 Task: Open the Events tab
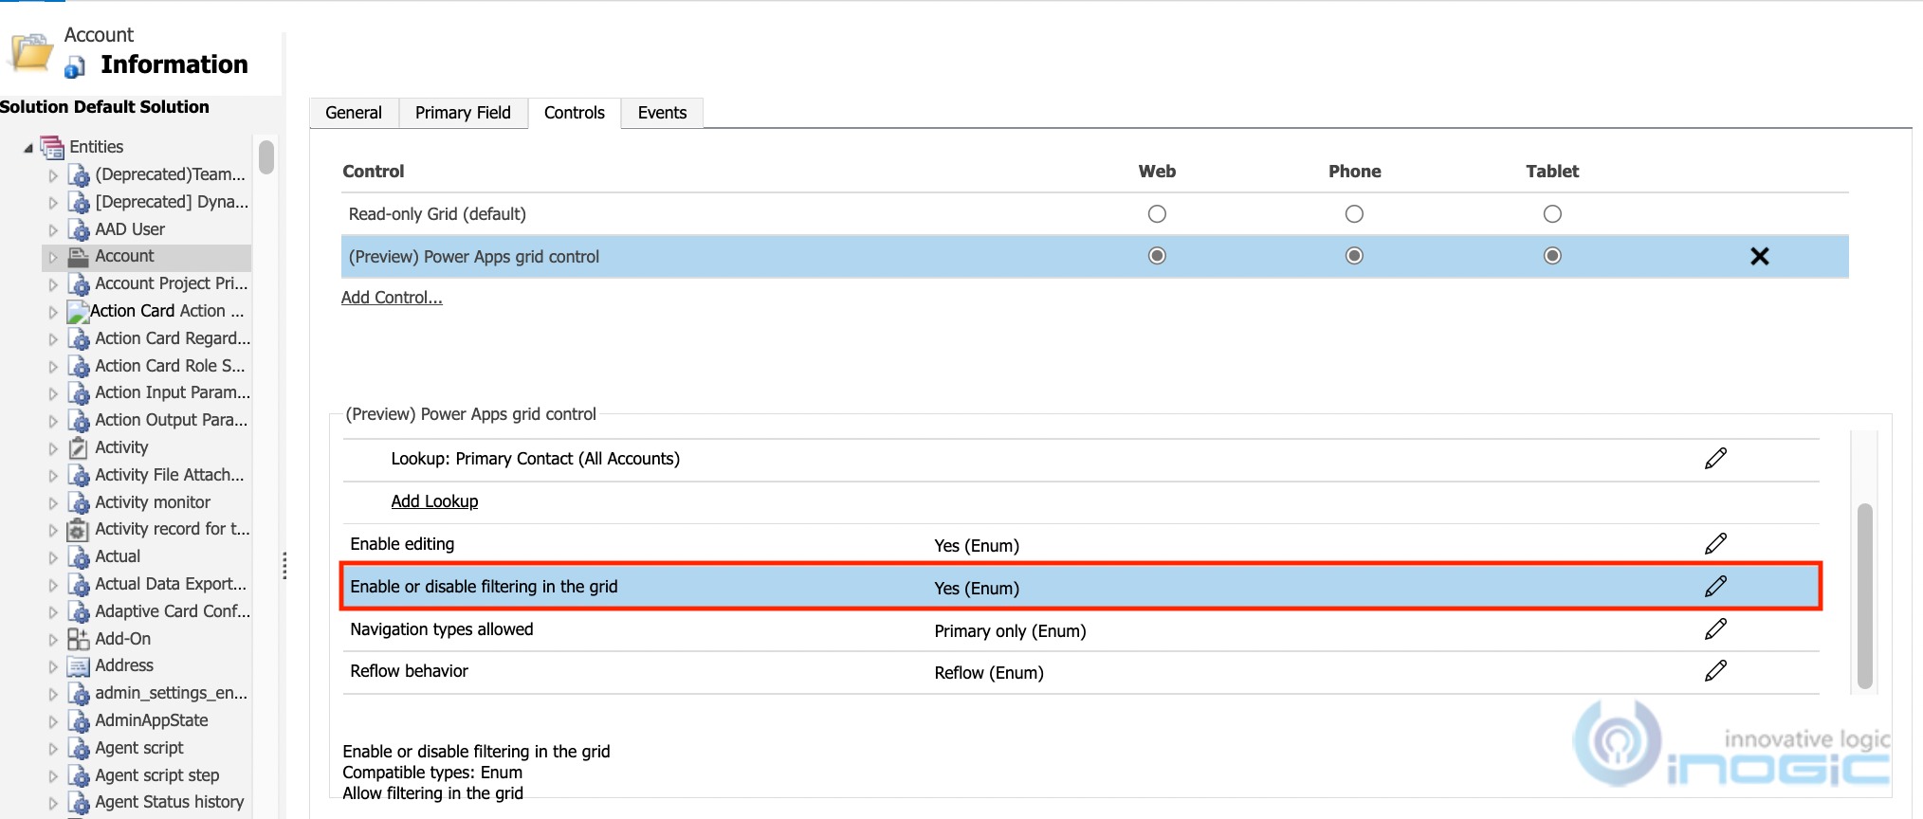pyautogui.click(x=662, y=113)
